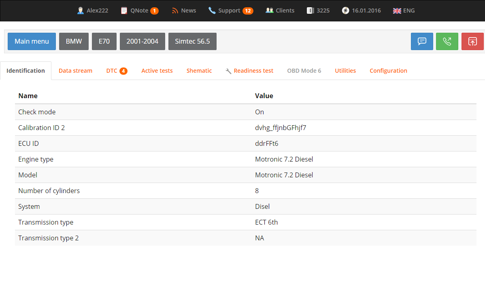Select the E70 model button
485x286 pixels.
point(104,41)
